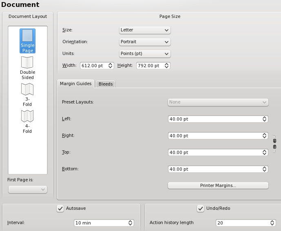Expand the Orientation dropdown

point(145,42)
